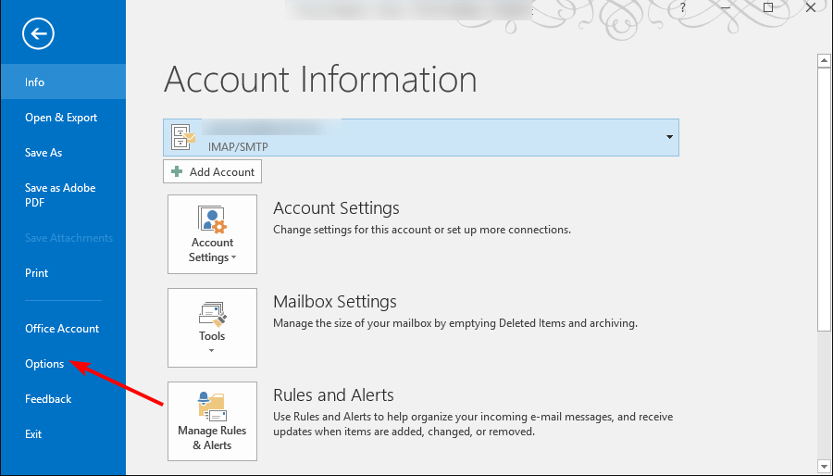Click the scrollbar down arrow
Image resolution: width=833 pixels, height=476 pixels.
pos(824,465)
